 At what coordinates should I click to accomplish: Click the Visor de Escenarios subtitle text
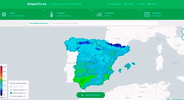(x=66, y=4)
